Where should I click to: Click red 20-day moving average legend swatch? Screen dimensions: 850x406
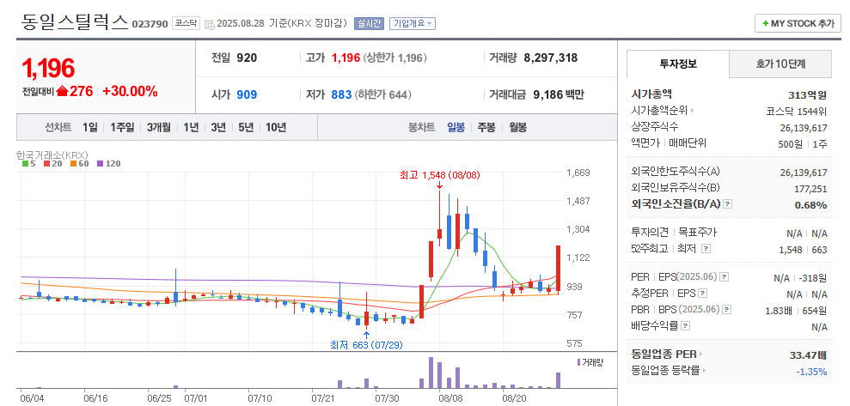pyautogui.click(x=46, y=163)
